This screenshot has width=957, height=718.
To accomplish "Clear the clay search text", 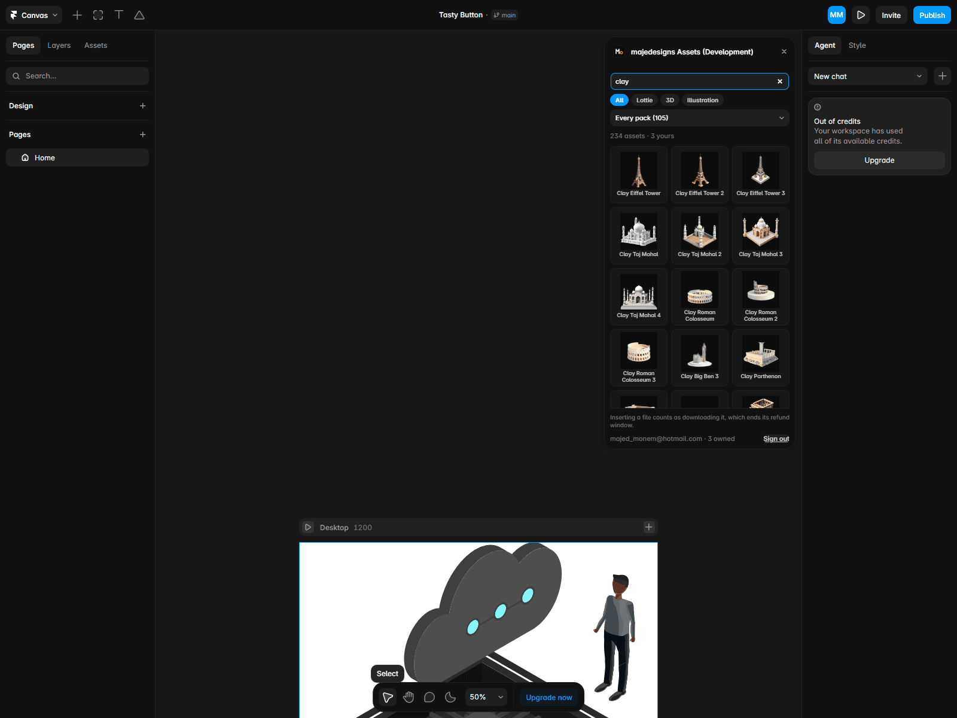I will coord(780,81).
